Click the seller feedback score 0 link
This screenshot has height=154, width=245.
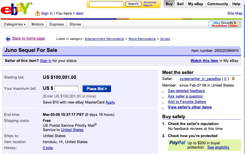225,79
